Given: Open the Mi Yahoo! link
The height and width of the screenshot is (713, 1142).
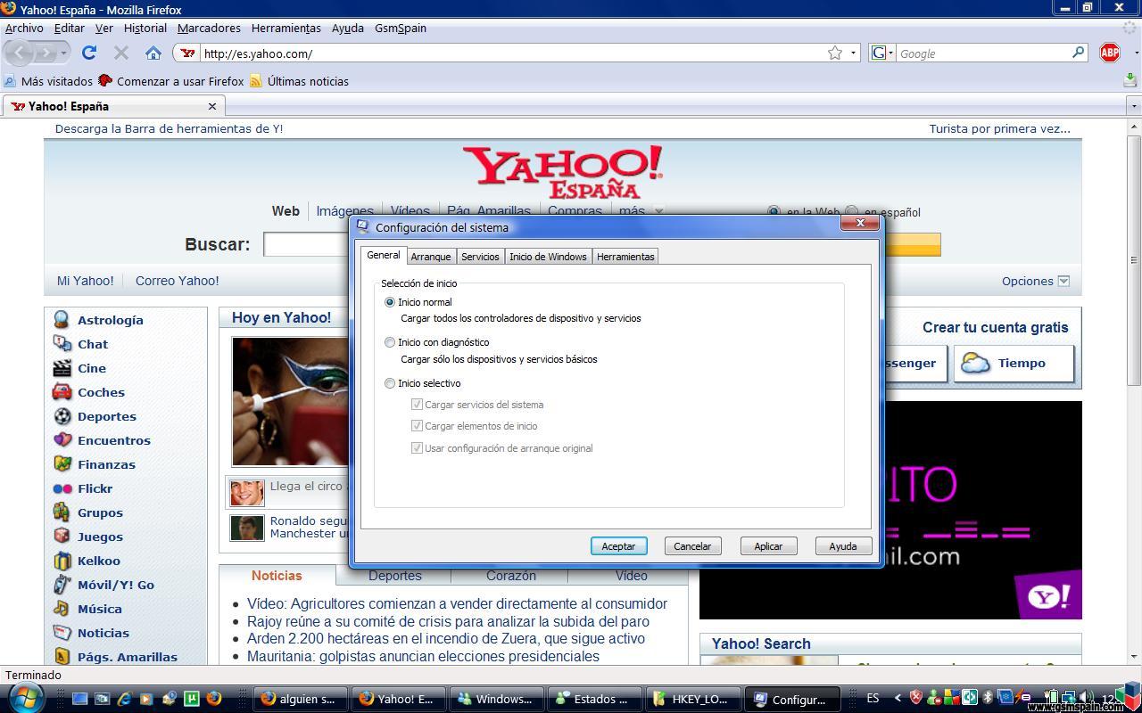Looking at the screenshot, I should point(86,281).
